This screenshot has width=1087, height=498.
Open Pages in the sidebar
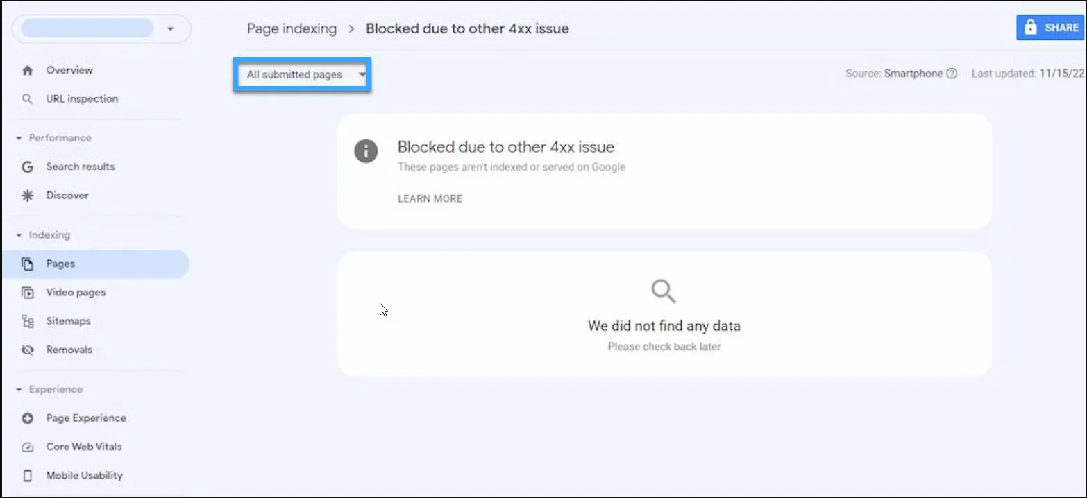click(x=60, y=264)
